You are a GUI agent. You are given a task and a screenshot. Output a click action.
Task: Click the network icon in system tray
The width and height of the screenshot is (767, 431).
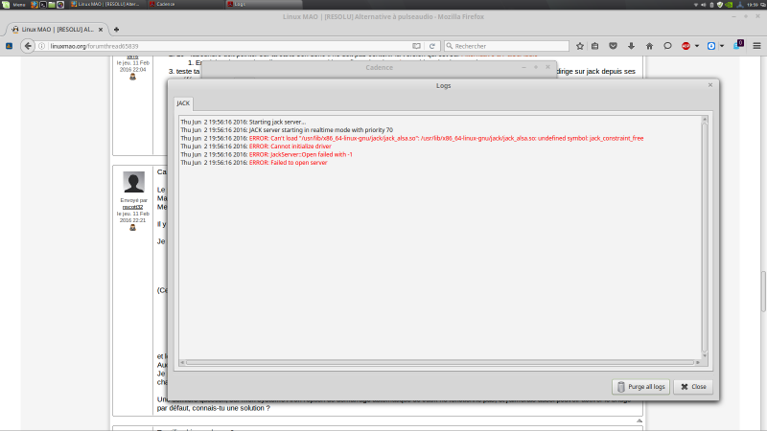pyautogui.click(x=696, y=5)
